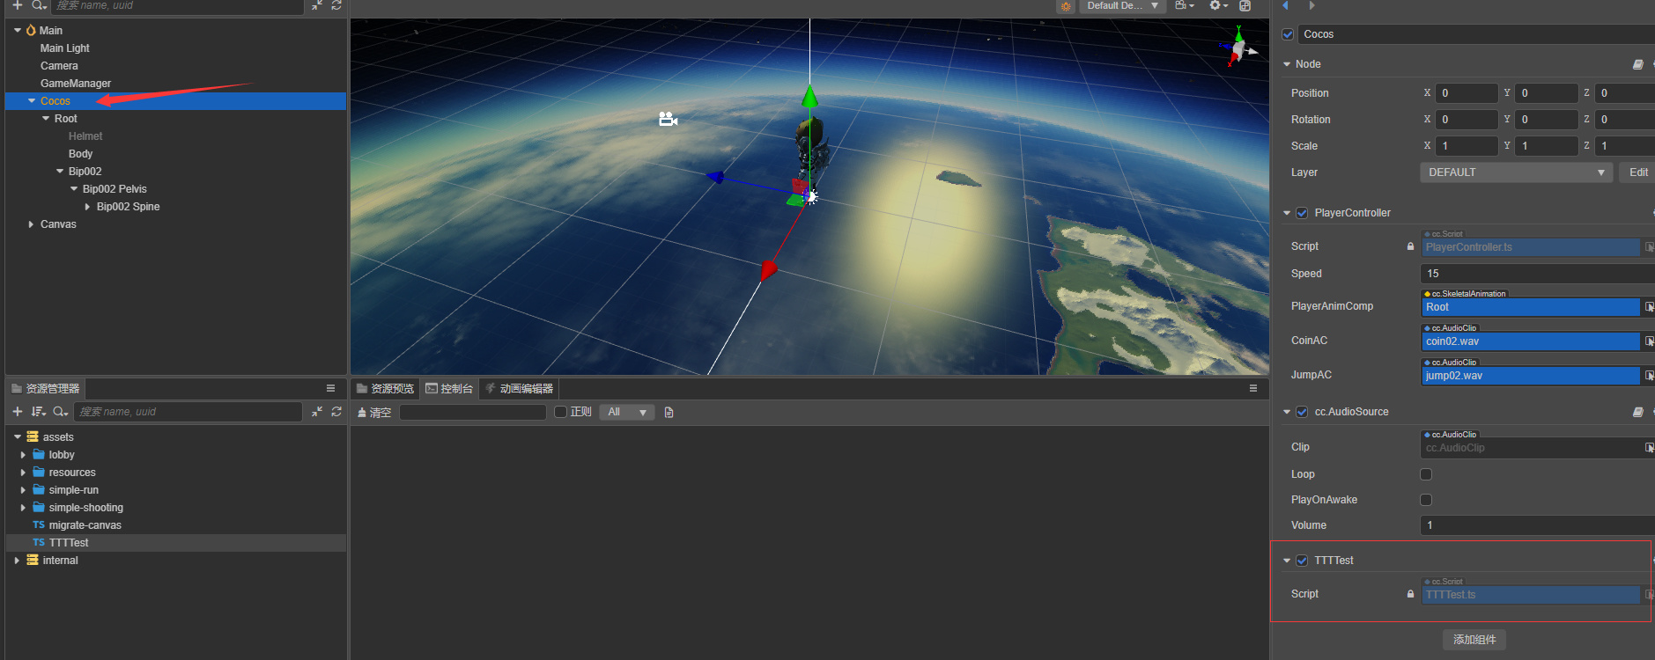Expand the lobby folder
The image size is (1655, 660).
23,455
